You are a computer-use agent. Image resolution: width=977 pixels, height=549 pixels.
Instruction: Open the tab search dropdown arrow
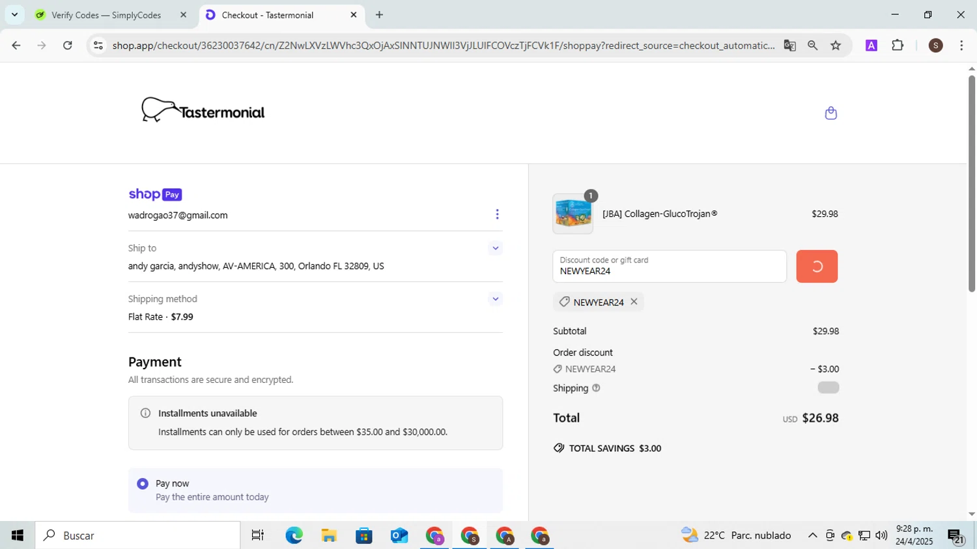click(x=14, y=14)
